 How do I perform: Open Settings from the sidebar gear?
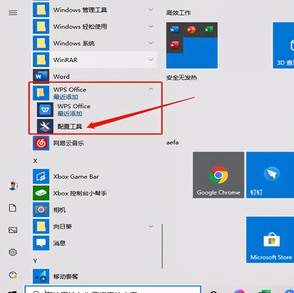13,252
